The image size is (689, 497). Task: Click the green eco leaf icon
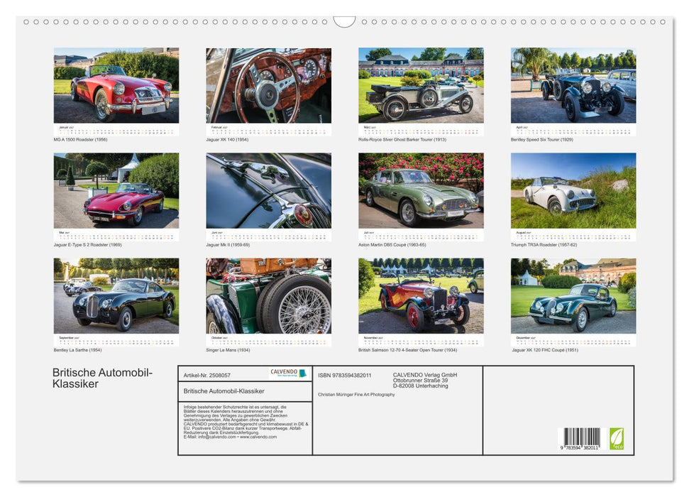[x=617, y=439]
